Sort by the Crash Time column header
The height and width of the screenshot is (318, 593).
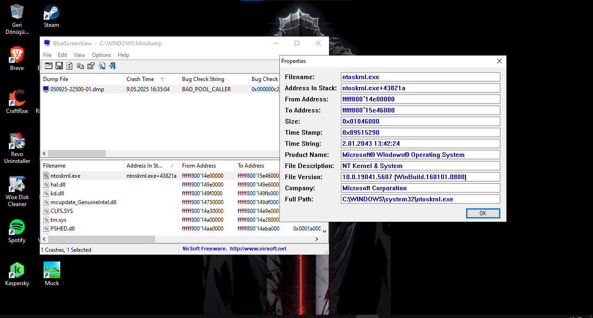point(151,79)
